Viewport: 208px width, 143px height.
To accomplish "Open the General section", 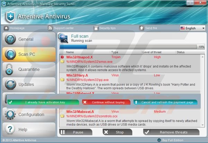I will point(29,39).
